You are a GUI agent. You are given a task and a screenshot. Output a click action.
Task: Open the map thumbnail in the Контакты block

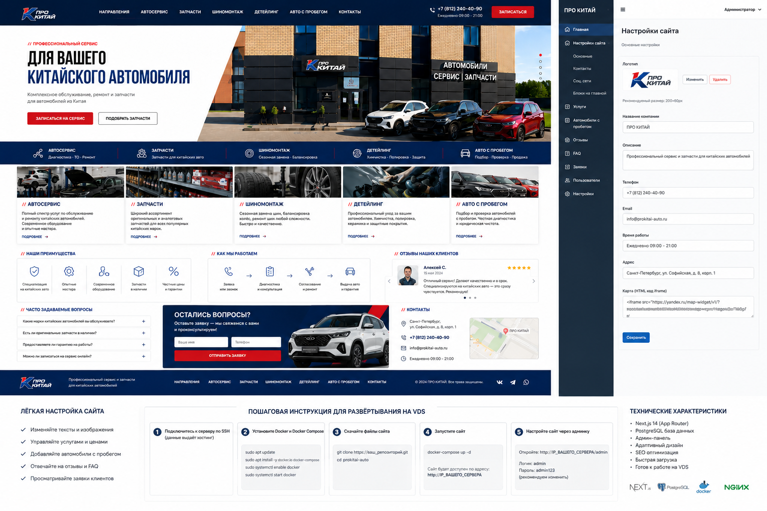[504, 338]
